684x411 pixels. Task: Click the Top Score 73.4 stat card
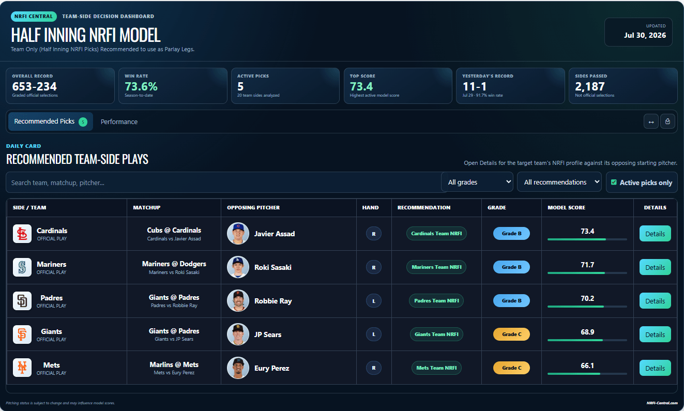(398, 86)
